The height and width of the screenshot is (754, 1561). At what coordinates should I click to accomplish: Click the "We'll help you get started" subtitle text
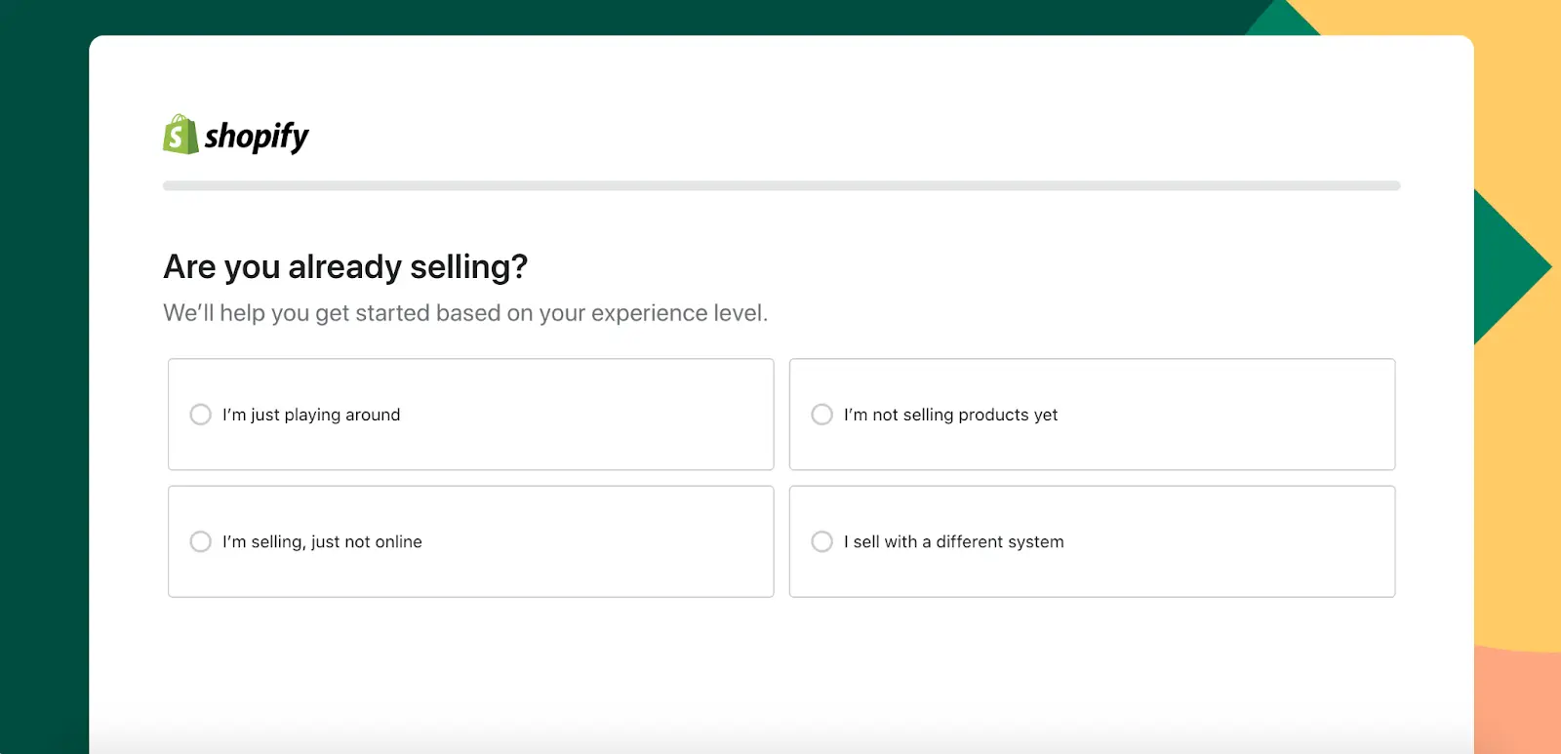pyautogui.click(x=465, y=313)
